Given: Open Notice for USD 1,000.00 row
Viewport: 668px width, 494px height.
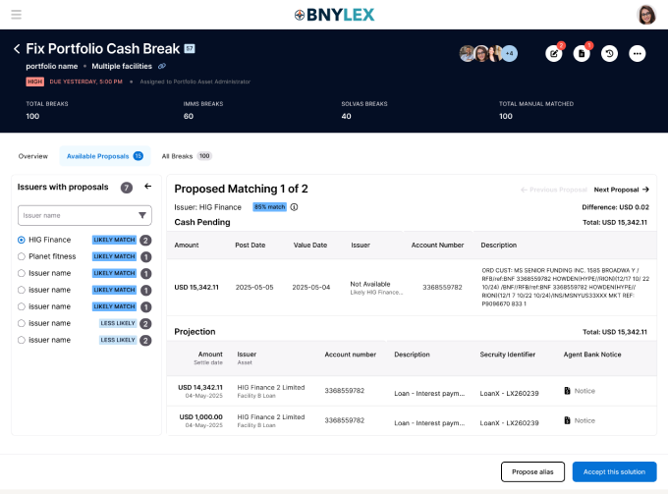Looking at the screenshot, I should 580,420.
